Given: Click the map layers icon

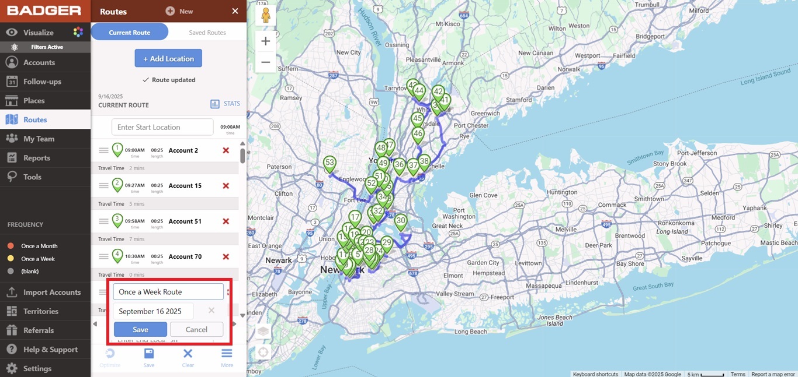Looking at the screenshot, I should 263,332.
